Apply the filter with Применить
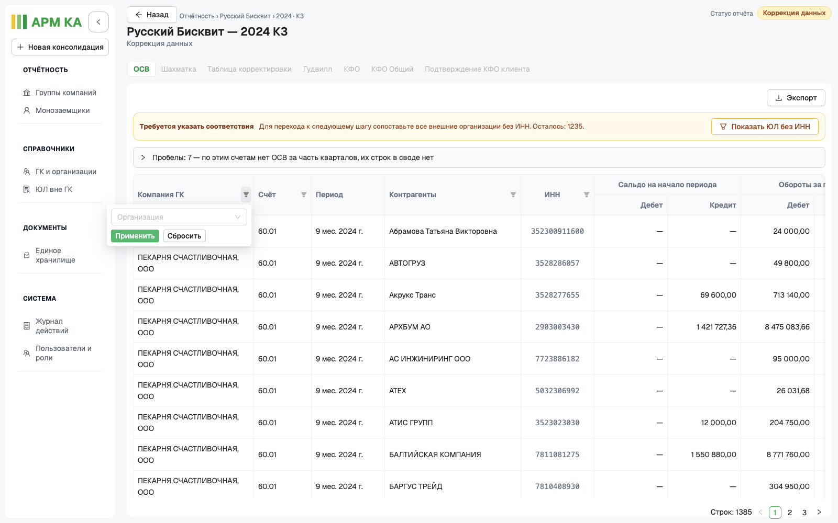 click(x=135, y=236)
